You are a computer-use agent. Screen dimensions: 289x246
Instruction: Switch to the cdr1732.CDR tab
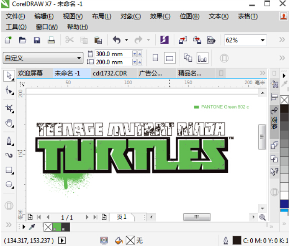click(110, 73)
